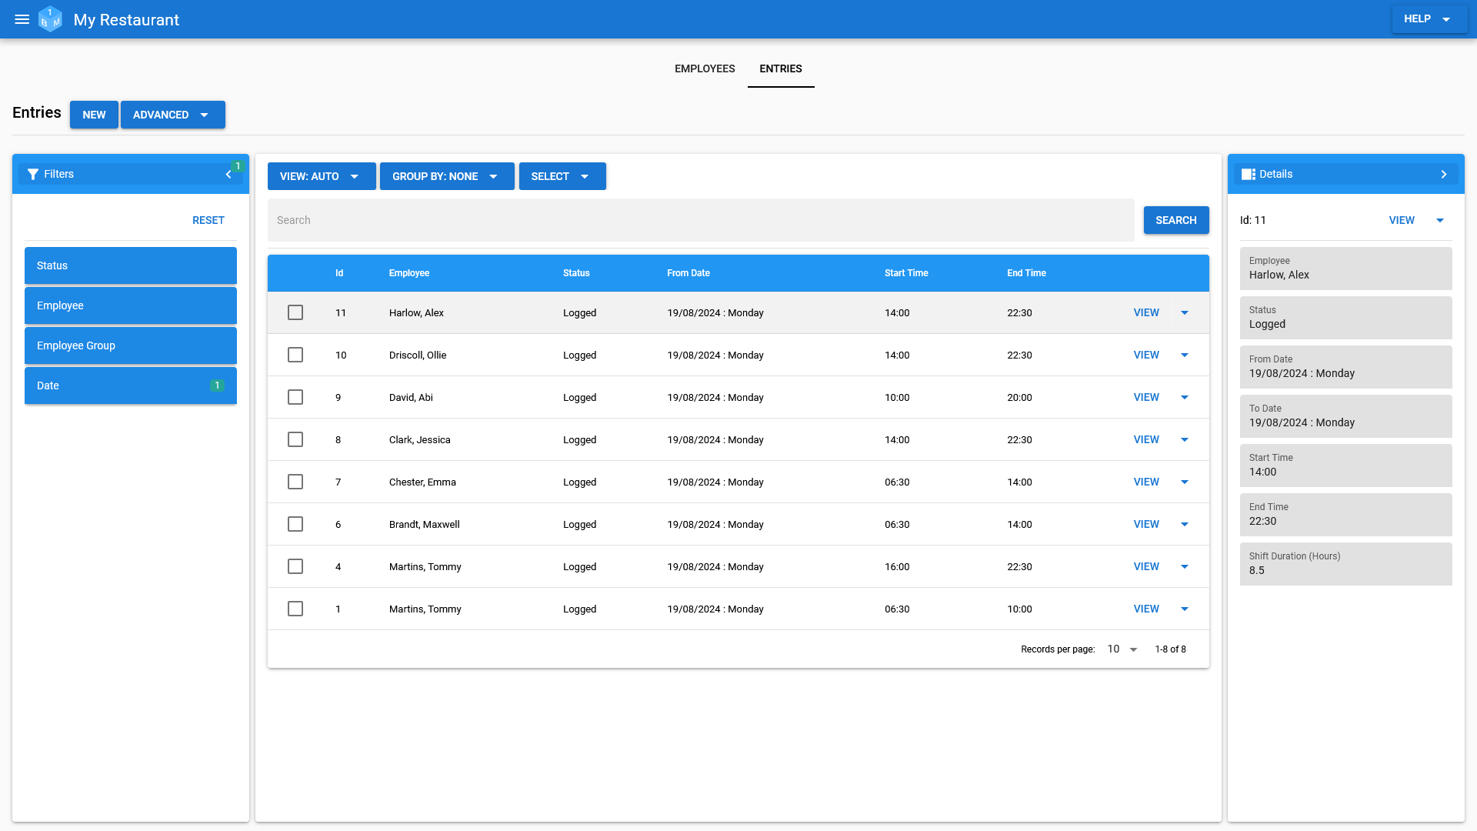Click the expand arrow on Details panel
The width and height of the screenshot is (1477, 831).
tap(1445, 173)
